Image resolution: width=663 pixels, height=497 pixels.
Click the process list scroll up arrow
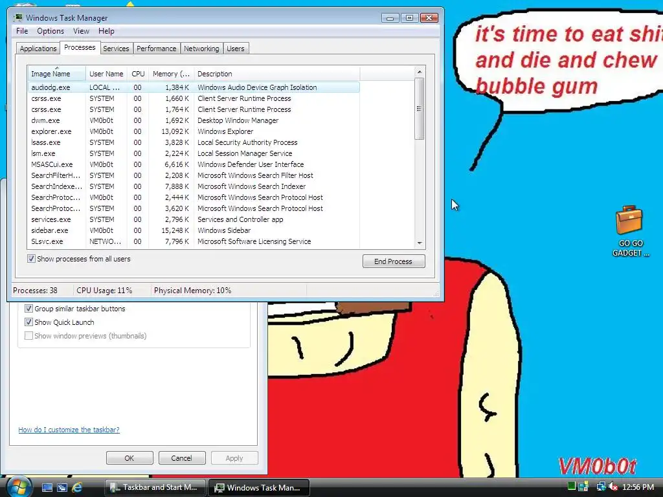[x=420, y=72]
